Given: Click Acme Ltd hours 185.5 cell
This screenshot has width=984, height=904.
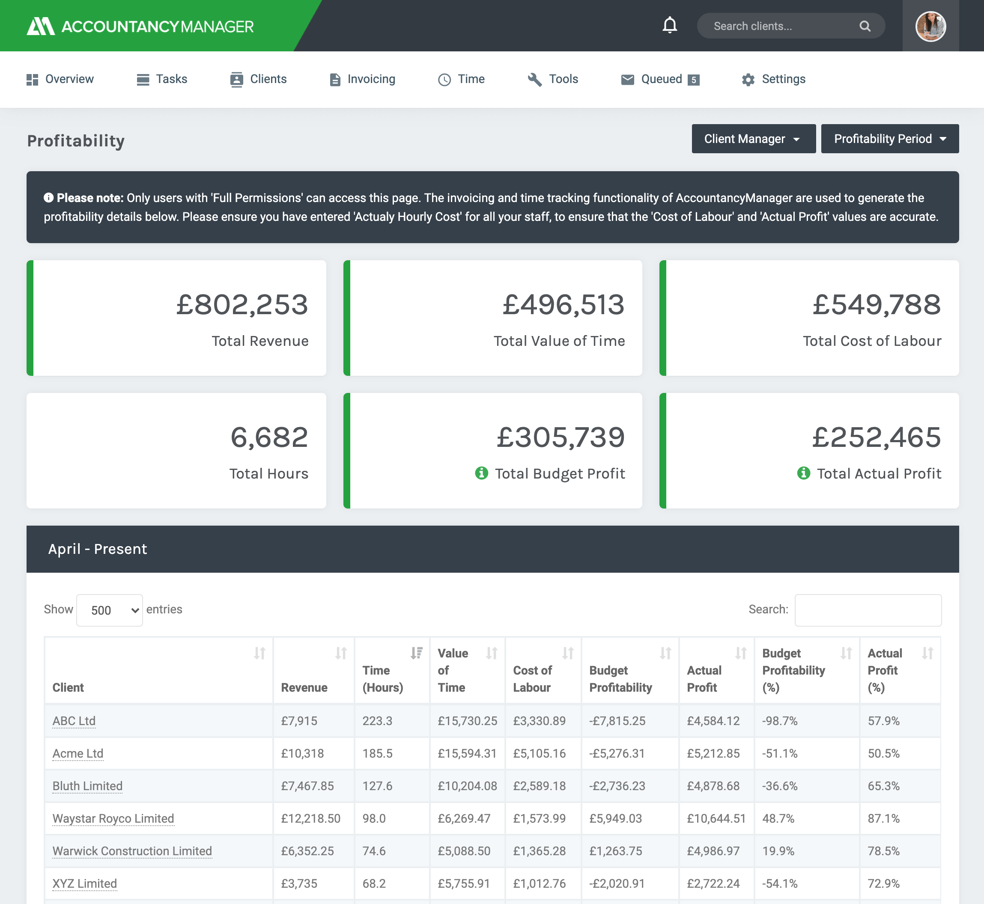Looking at the screenshot, I should [392, 753].
